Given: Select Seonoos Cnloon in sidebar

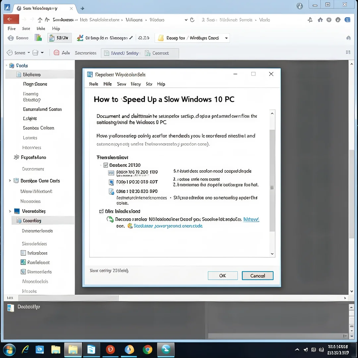Looking at the screenshot, I should [38, 128].
